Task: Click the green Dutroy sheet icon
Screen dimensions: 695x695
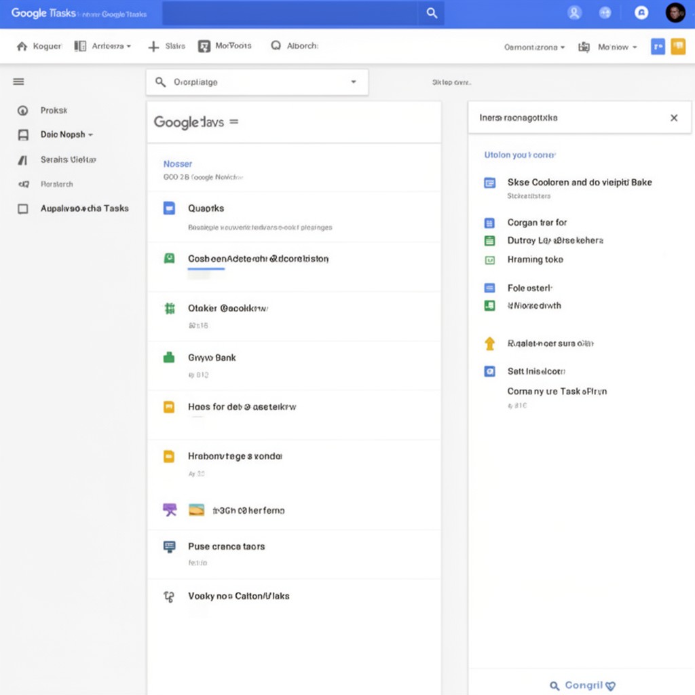Action: pyautogui.click(x=489, y=241)
